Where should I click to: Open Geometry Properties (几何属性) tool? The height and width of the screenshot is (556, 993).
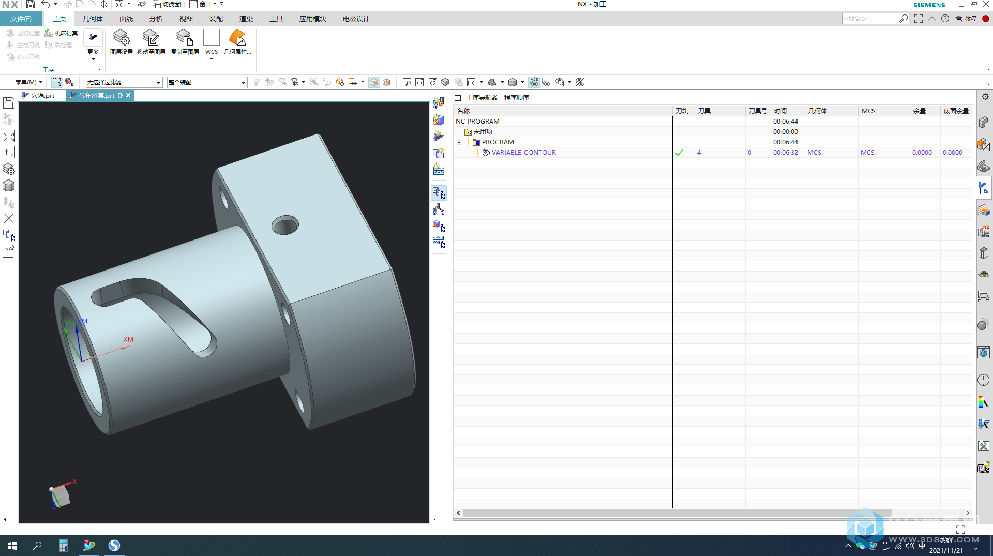pyautogui.click(x=237, y=42)
